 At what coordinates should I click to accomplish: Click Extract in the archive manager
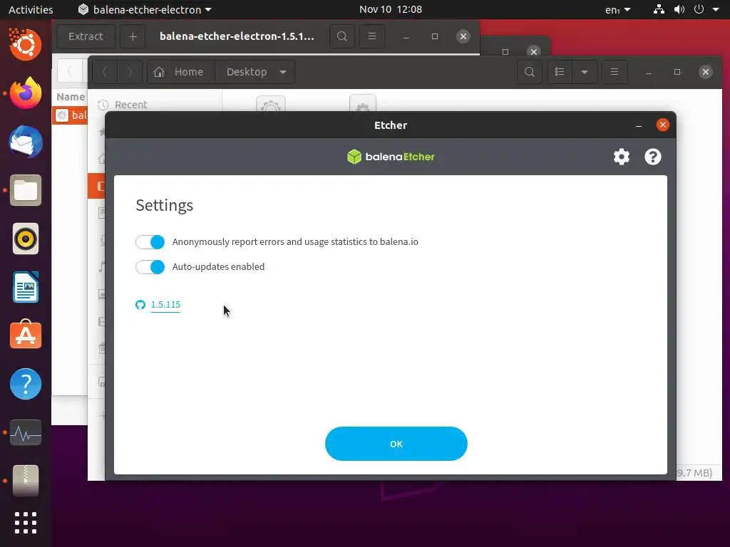pyautogui.click(x=86, y=36)
